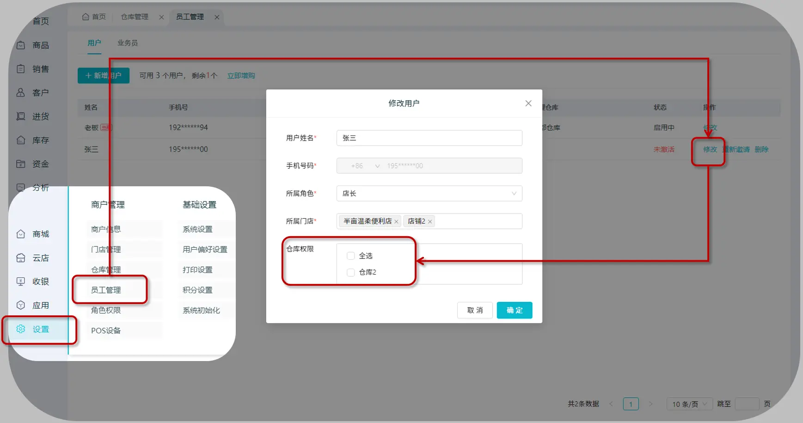Open the 商城 sidebar icon
This screenshot has width=803, height=423.
point(21,234)
